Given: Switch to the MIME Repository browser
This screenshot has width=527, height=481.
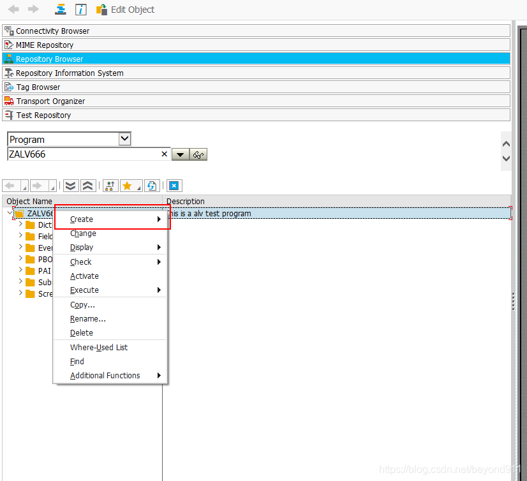Looking at the screenshot, I should click(45, 45).
